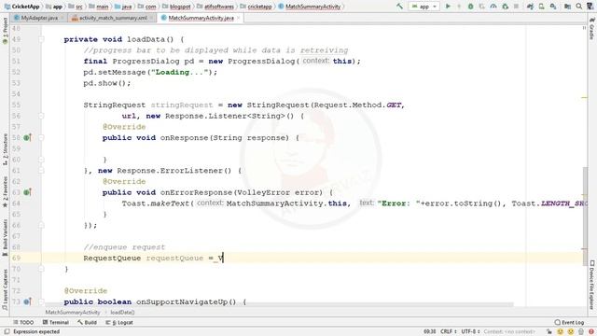Click the 69:38 cursor position indicator
597x336 pixels.
pos(429,332)
